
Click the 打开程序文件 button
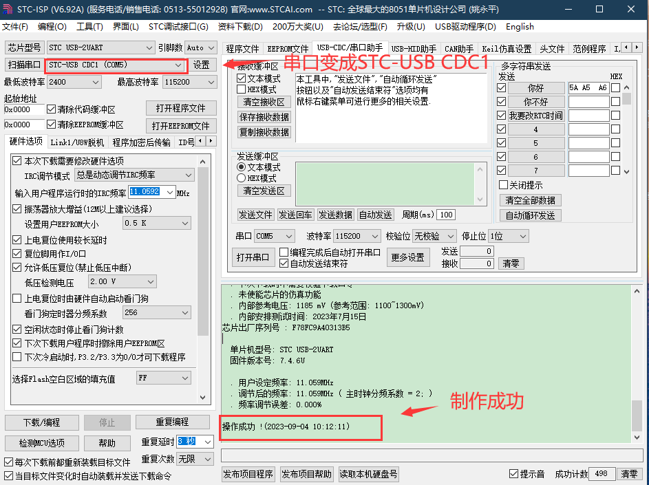click(x=181, y=109)
